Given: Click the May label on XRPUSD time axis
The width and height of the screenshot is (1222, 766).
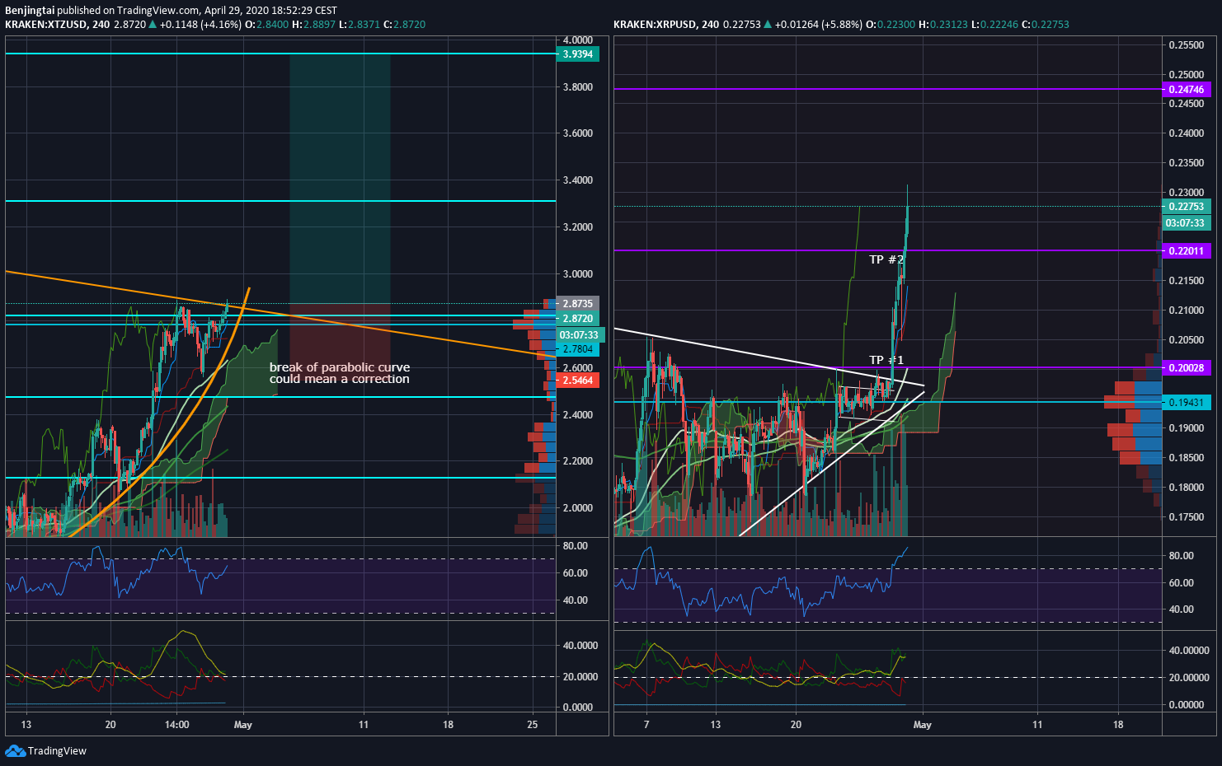Looking at the screenshot, I should [923, 725].
